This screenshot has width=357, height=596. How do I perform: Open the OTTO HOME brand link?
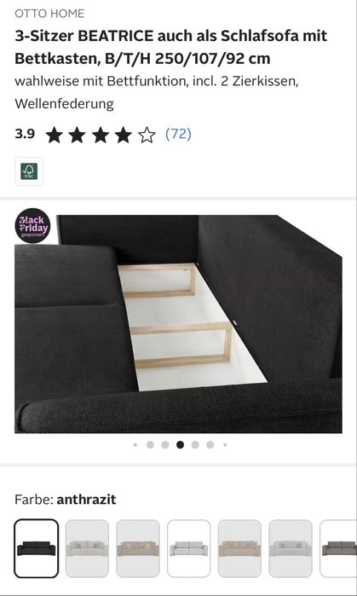pos(49,14)
